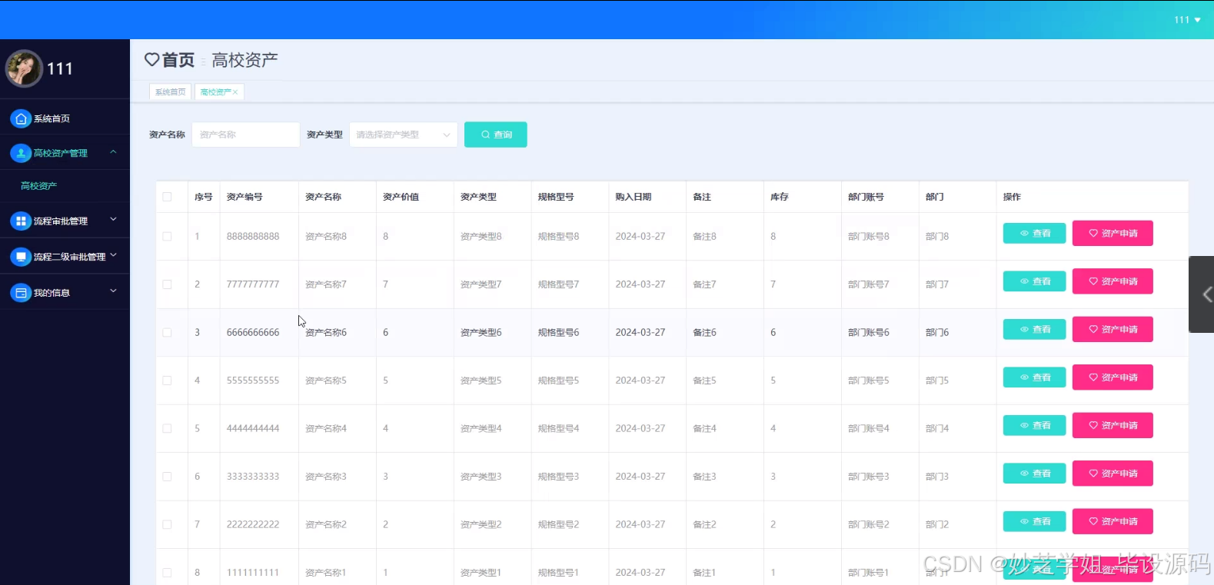Toggle the select-all checkbox in table header
1214x585 pixels.
click(x=167, y=197)
